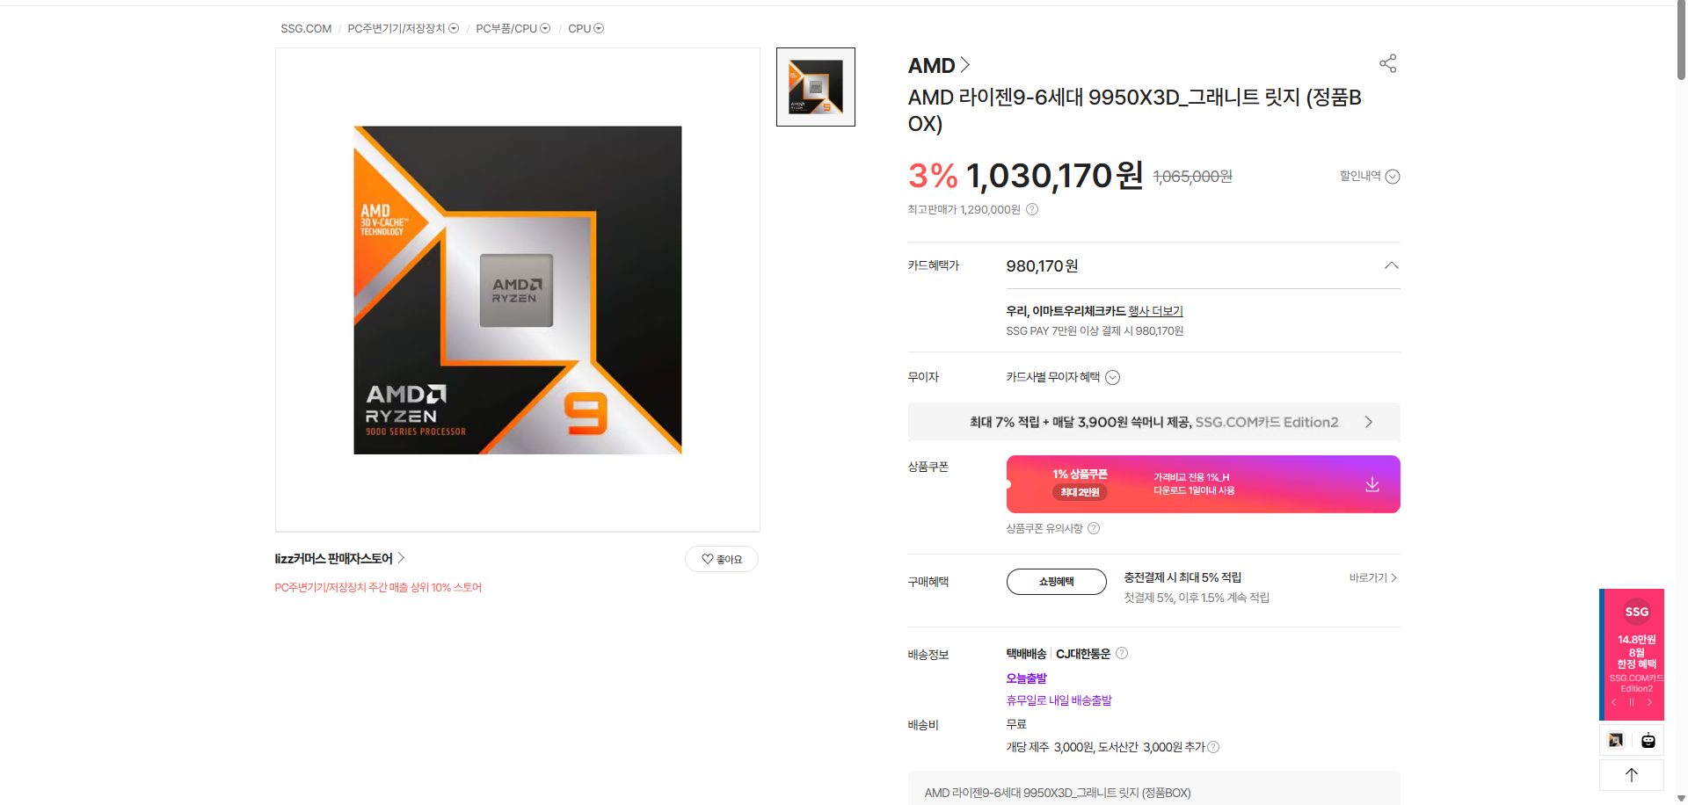Click the share icon near the product title
Screen dimensions: 1688x805
(x=1387, y=63)
